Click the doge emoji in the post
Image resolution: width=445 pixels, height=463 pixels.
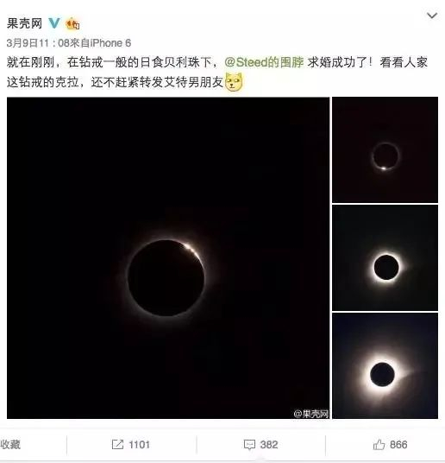[x=234, y=82]
